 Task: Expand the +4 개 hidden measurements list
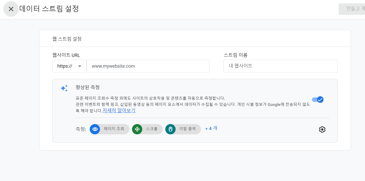211,128
